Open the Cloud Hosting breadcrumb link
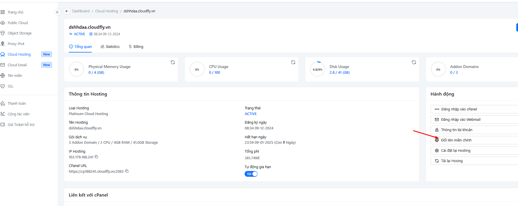 click(x=107, y=11)
